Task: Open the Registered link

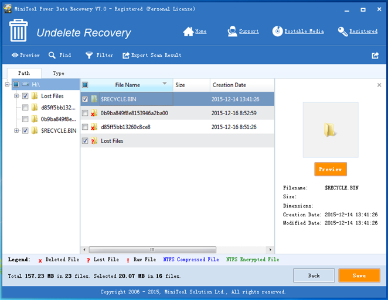Action: pos(363,32)
